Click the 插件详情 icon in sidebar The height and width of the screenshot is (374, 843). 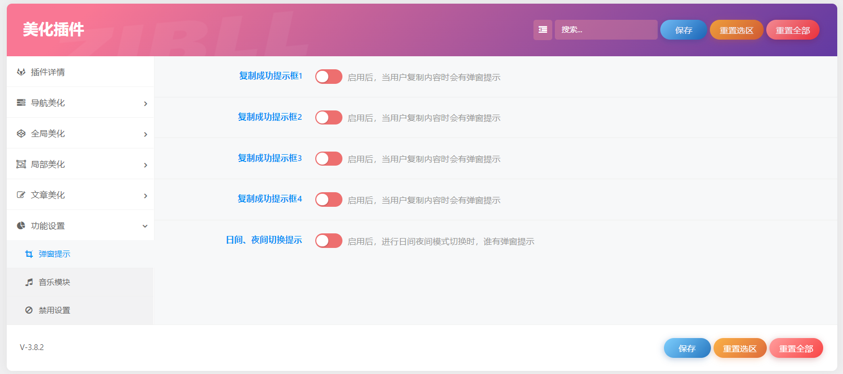coord(21,72)
